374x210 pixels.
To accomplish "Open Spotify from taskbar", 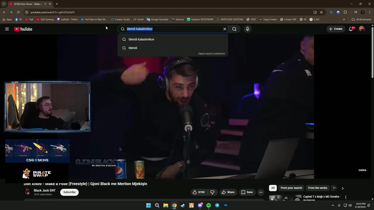I will tap(209, 205).
